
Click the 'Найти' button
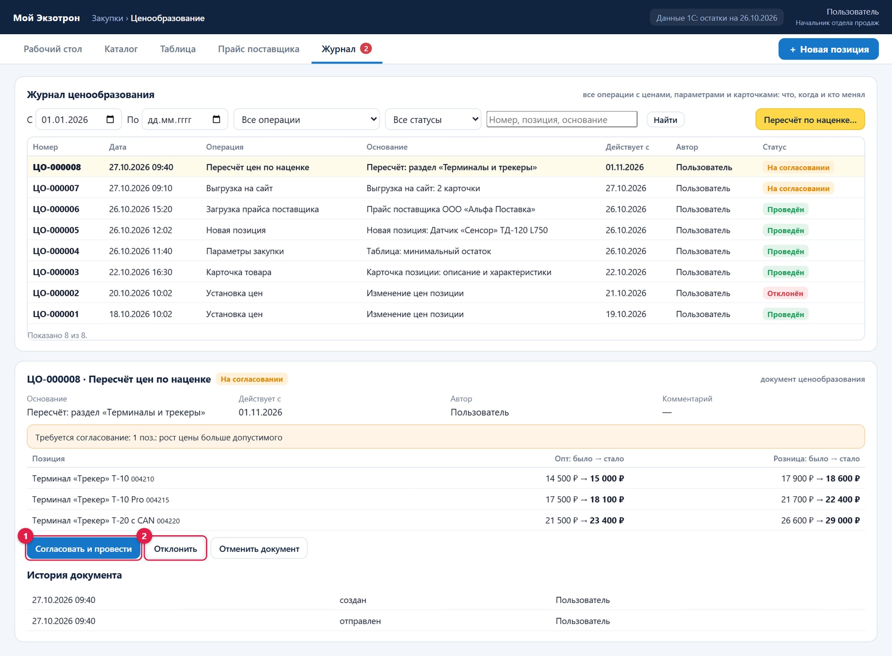(665, 120)
